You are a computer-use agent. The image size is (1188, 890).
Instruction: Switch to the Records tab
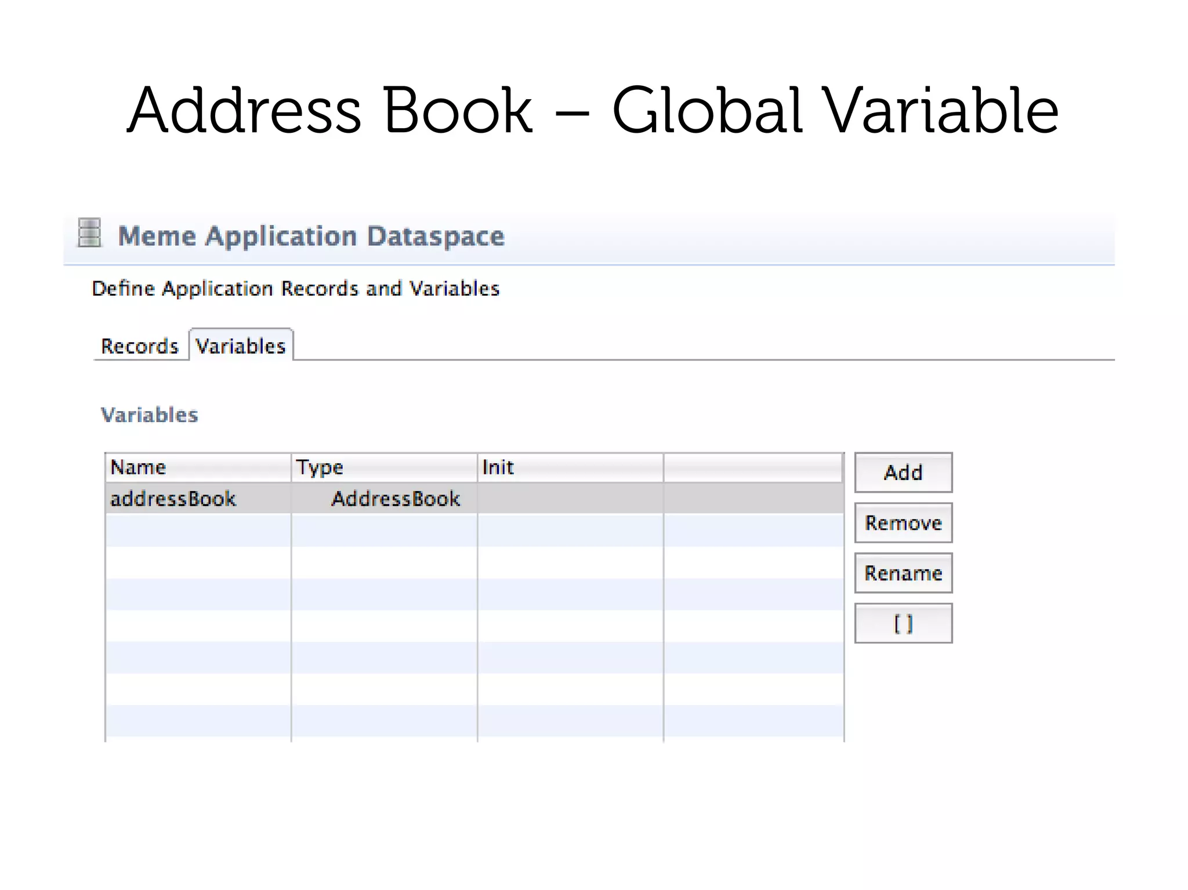(x=140, y=346)
